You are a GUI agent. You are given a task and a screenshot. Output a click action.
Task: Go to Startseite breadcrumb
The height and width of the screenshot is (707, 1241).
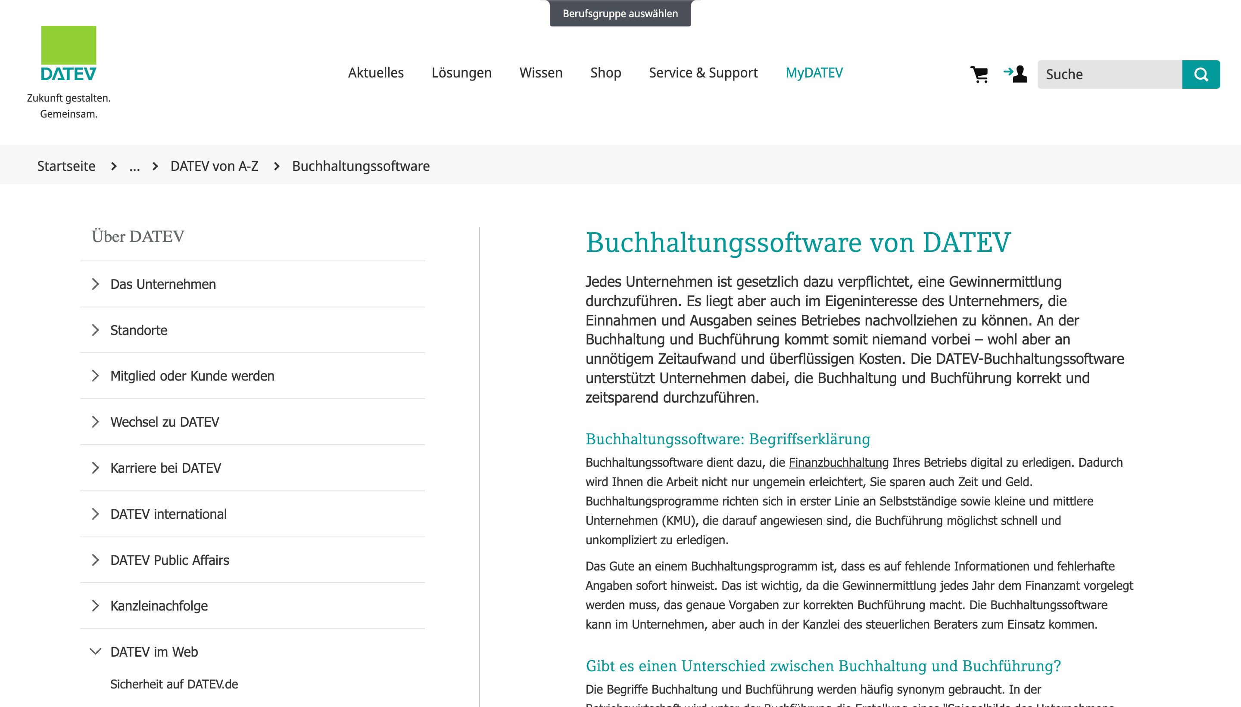[66, 166]
